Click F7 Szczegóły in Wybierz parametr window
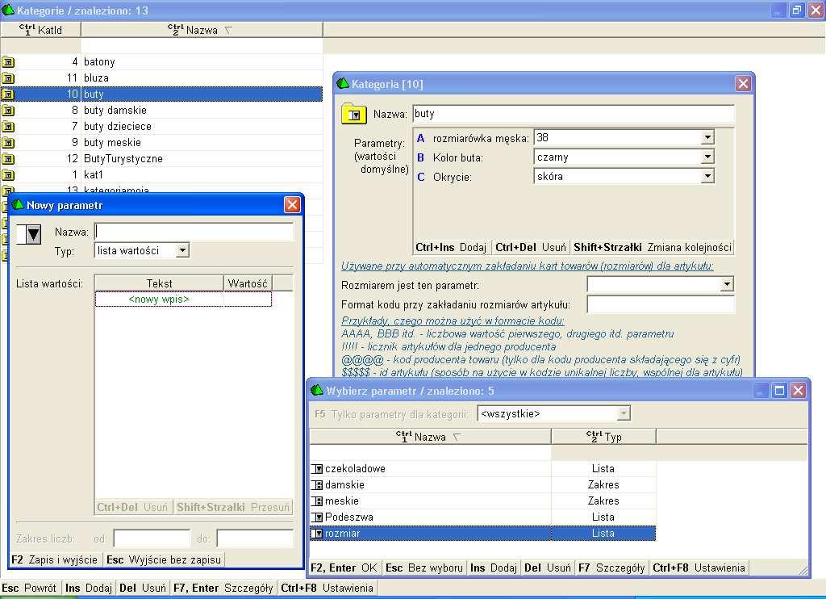 611,568
